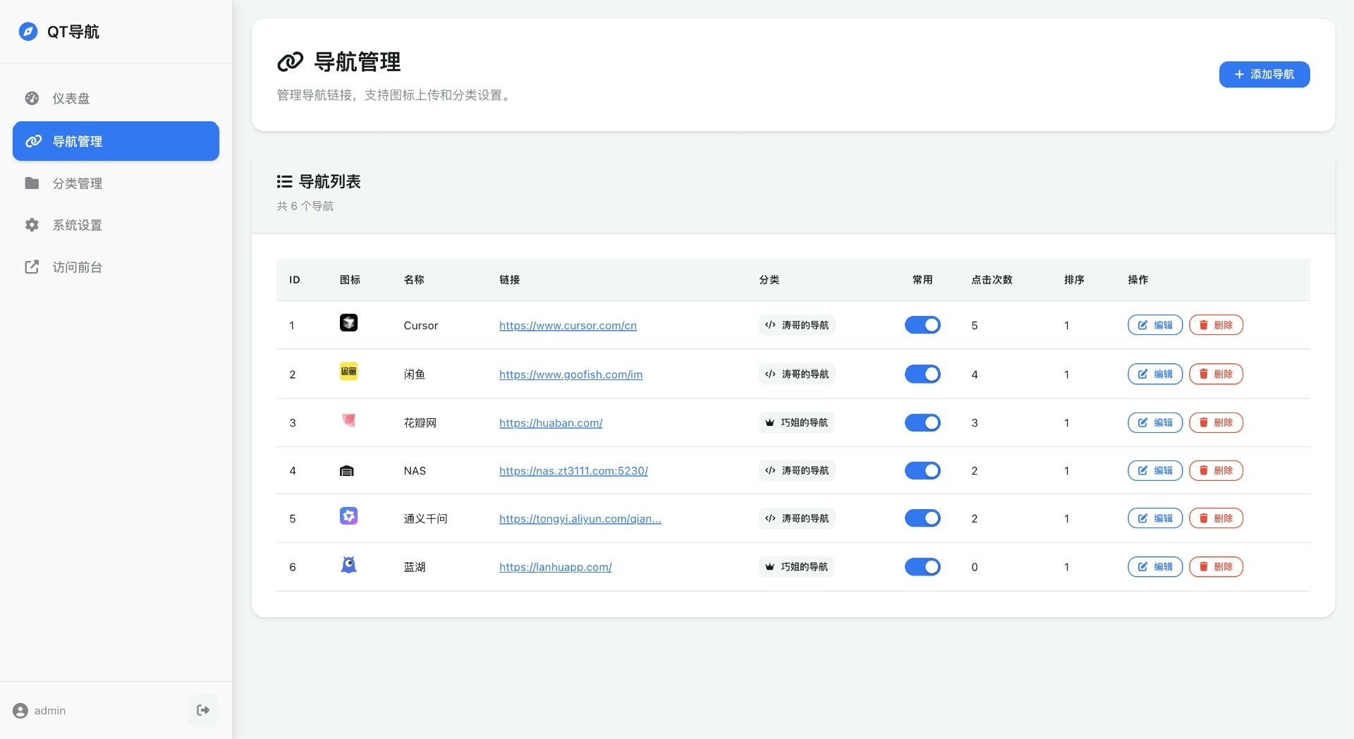The height and width of the screenshot is (739, 1354).
Task: Edit the 闲鱼 navigation entry
Action: click(1154, 374)
